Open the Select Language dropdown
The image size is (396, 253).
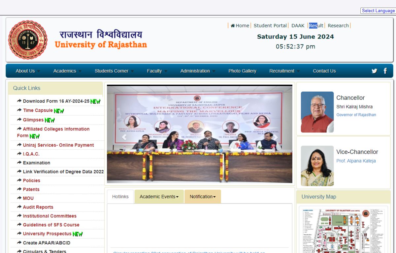pyautogui.click(x=378, y=11)
